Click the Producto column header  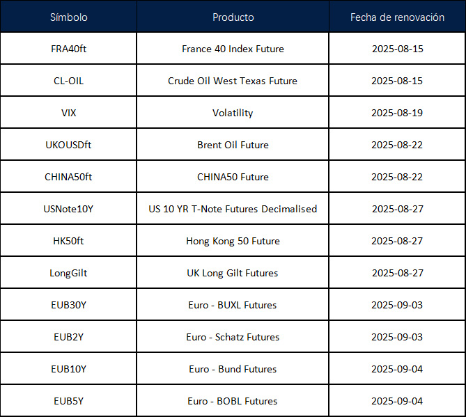(233, 17)
